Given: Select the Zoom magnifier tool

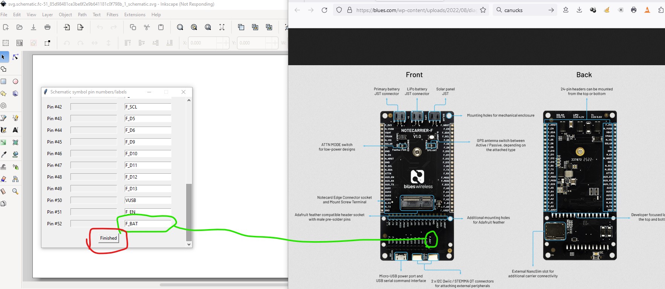Looking at the screenshot, I should coord(15,191).
